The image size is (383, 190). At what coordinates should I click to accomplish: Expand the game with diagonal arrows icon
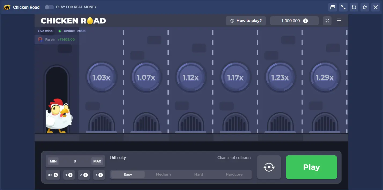343,7
